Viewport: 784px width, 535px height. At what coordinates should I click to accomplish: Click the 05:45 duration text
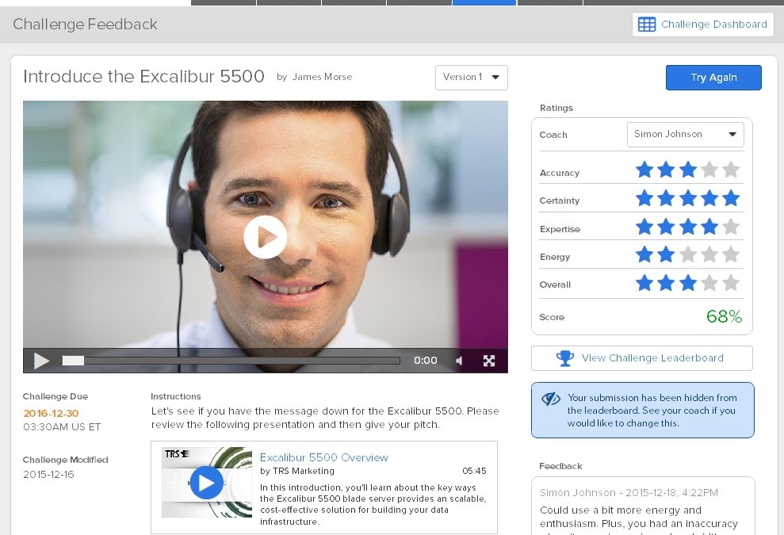pyautogui.click(x=474, y=471)
